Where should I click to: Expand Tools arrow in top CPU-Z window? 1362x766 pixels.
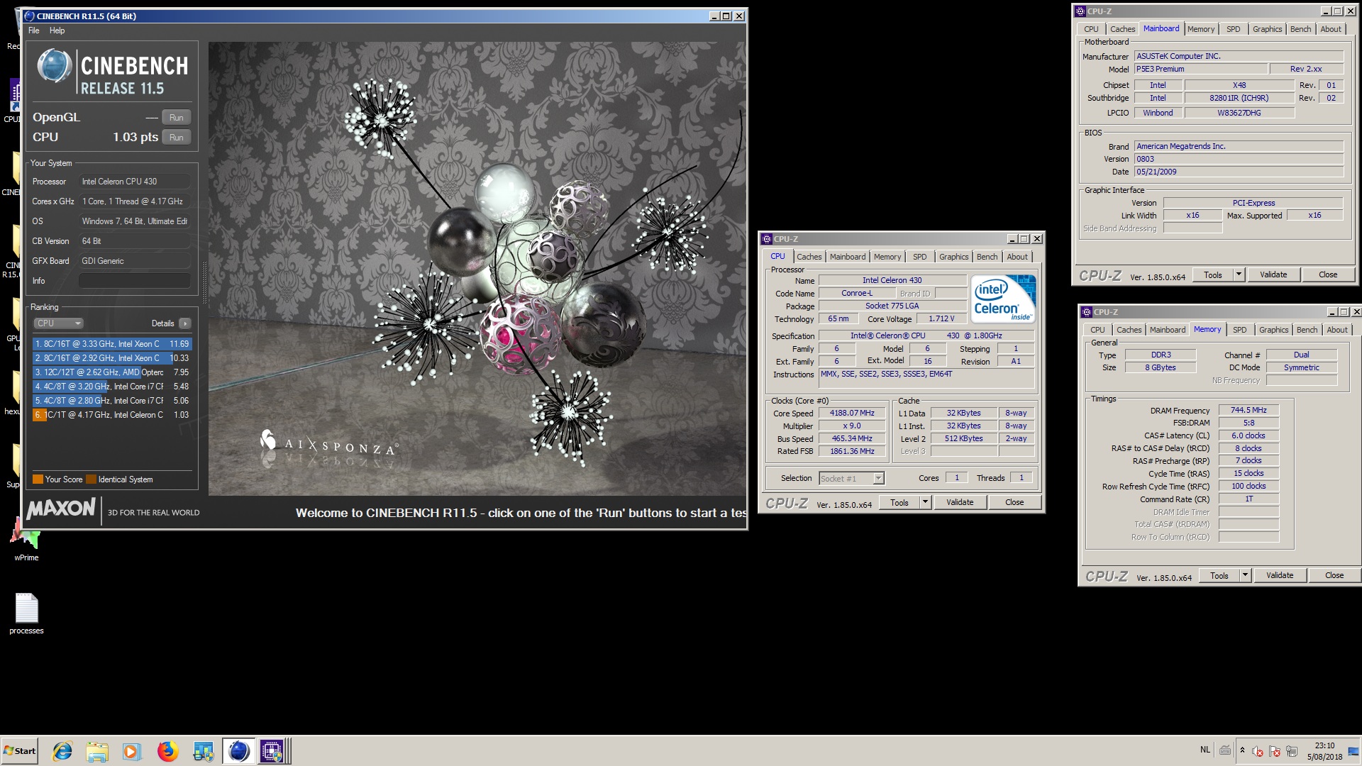[x=1239, y=274]
